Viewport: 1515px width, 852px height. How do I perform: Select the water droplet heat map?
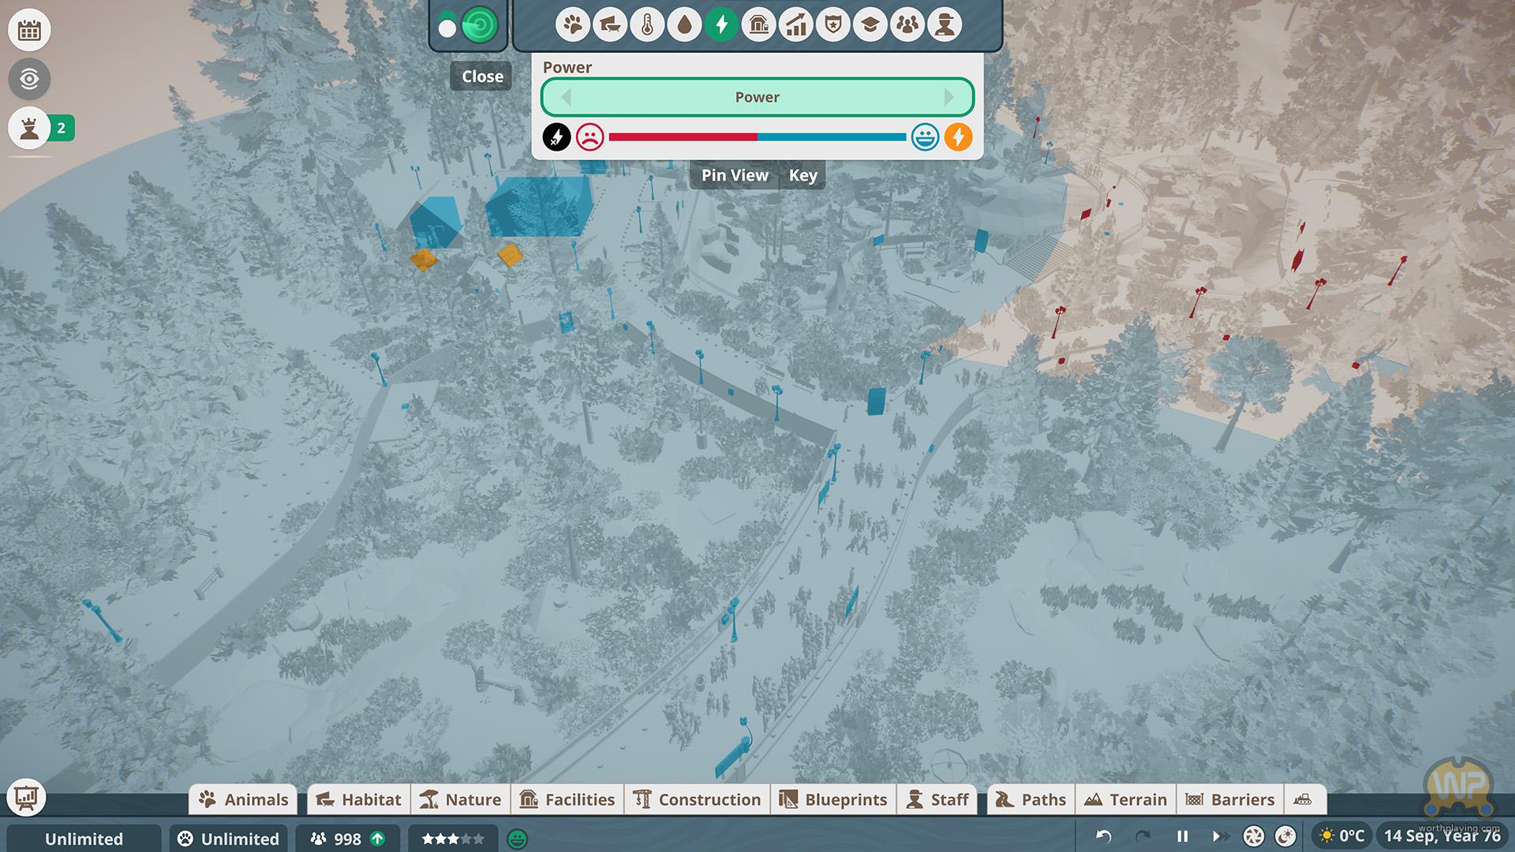point(684,25)
